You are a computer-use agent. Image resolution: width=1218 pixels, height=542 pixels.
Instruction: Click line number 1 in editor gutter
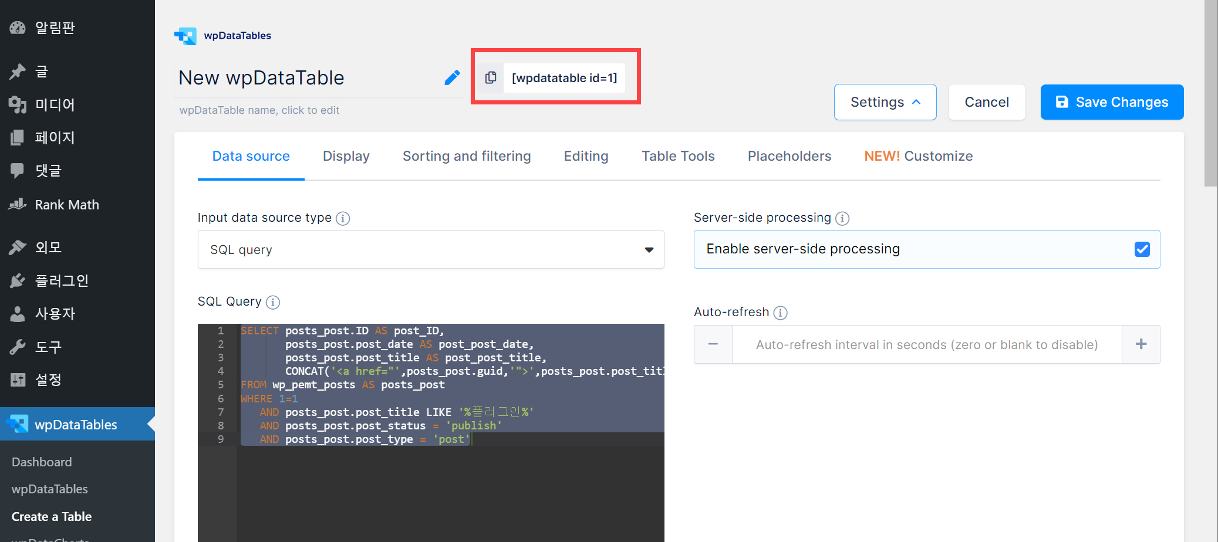[x=221, y=331]
